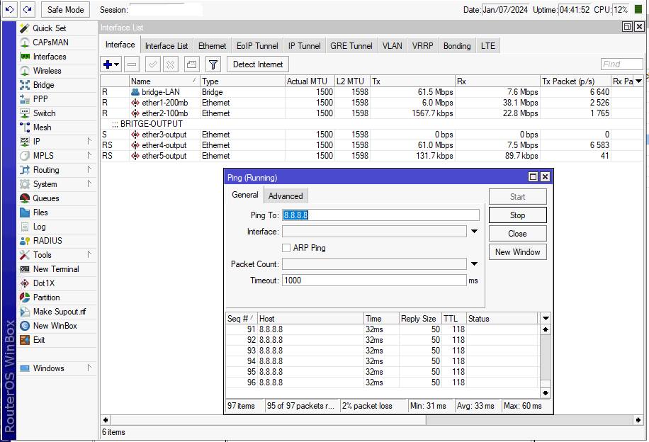
Task: Expand MPLS submenu in sidebar
Action: (x=56, y=156)
